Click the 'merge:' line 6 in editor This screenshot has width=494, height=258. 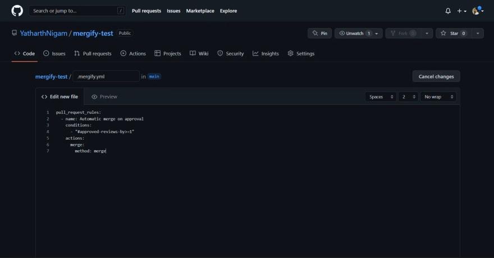77,145
